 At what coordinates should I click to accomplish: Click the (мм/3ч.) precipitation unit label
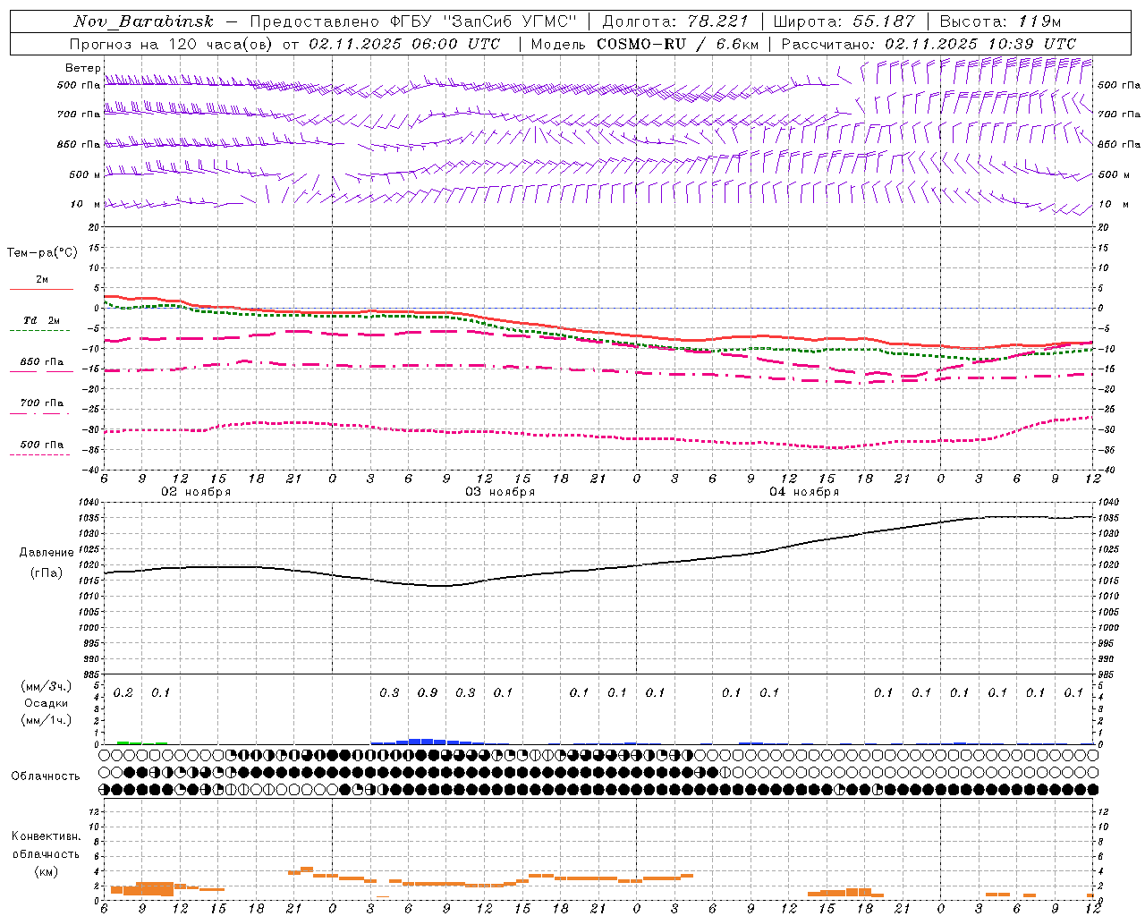46,686
